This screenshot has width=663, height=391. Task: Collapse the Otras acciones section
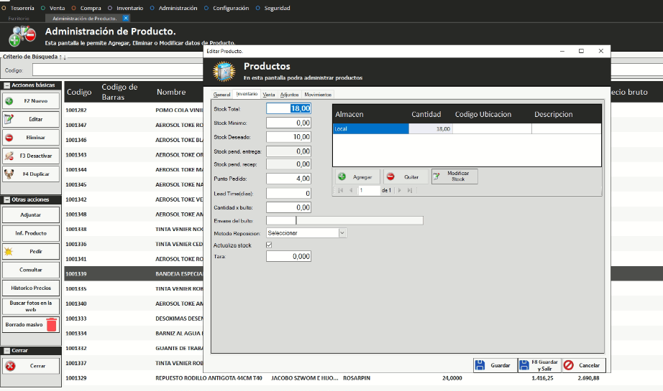(x=6, y=199)
